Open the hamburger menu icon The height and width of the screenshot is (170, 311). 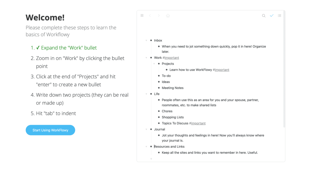pos(142,15)
